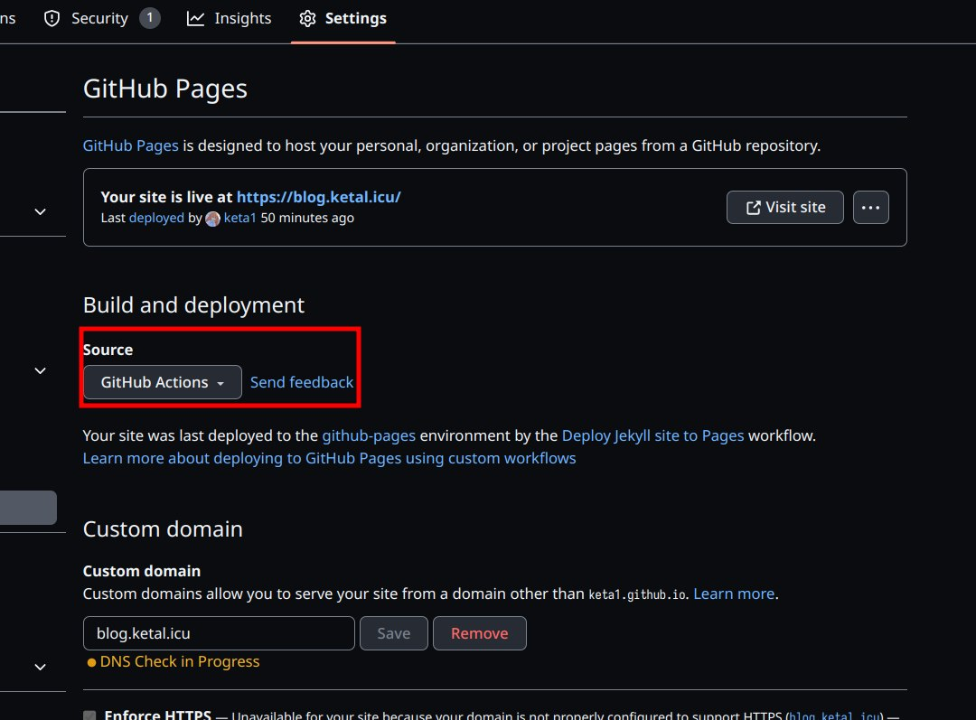Open Deploy Jekyll site to Pages workflow link

coord(653,435)
